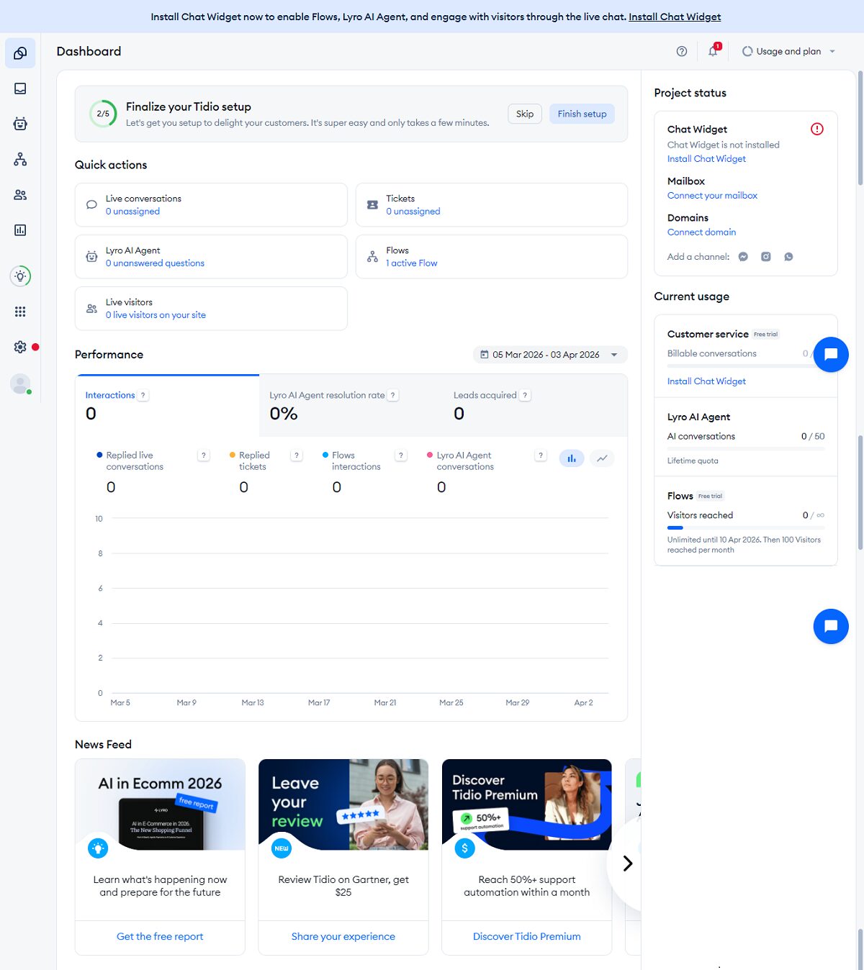Expand the Usage and plan dropdown
The width and height of the screenshot is (864, 970).
pyautogui.click(x=789, y=51)
